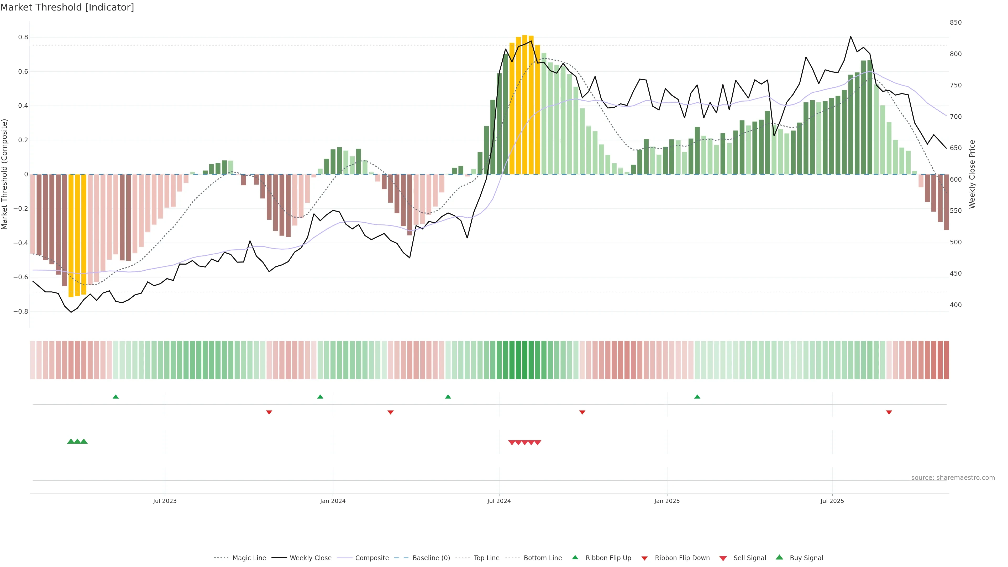Click Buy Signal legend triangle icon
The image size is (1008, 567).
point(779,558)
